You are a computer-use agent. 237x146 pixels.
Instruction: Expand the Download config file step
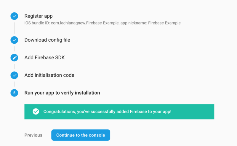coord(47,40)
